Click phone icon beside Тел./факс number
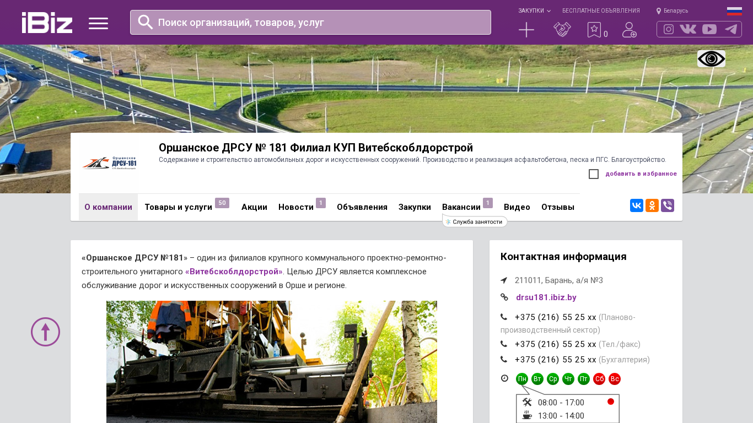Image resolution: width=753 pixels, height=423 pixels. [504, 344]
